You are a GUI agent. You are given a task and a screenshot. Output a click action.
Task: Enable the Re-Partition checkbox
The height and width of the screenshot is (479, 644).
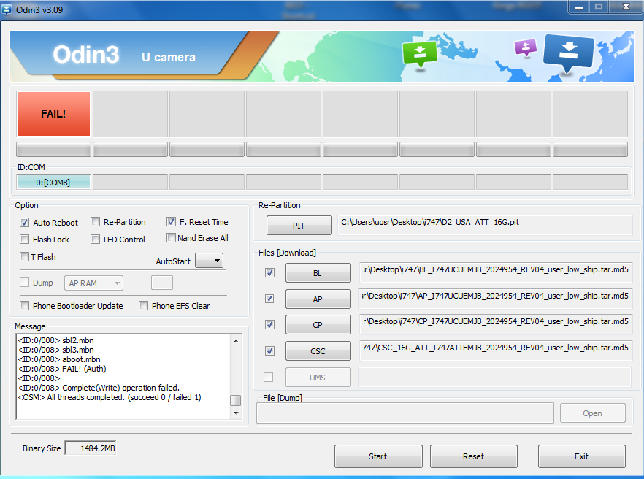pos(95,222)
